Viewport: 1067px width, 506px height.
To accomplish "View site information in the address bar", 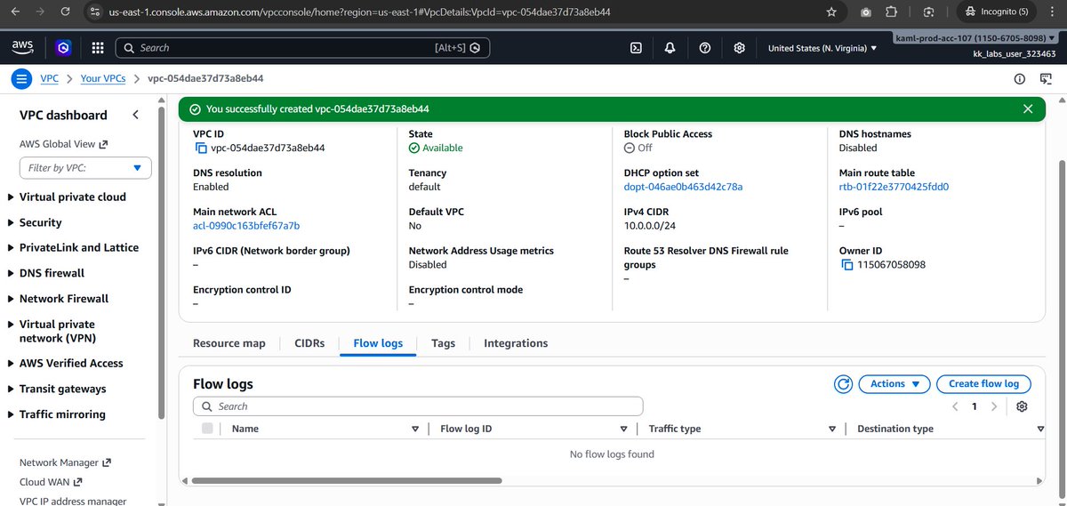I will pos(97,12).
